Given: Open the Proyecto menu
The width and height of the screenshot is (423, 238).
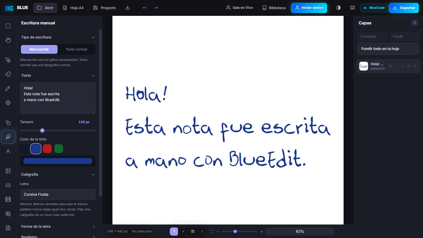Looking at the screenshot, I should point(105,8).
